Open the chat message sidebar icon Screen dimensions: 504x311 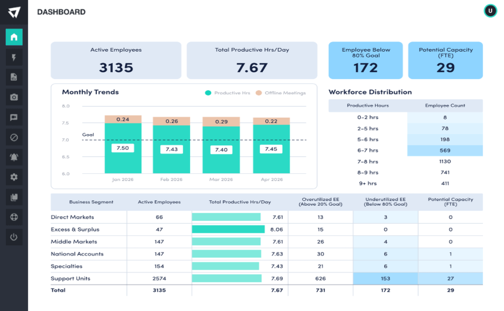coord(14,117)
